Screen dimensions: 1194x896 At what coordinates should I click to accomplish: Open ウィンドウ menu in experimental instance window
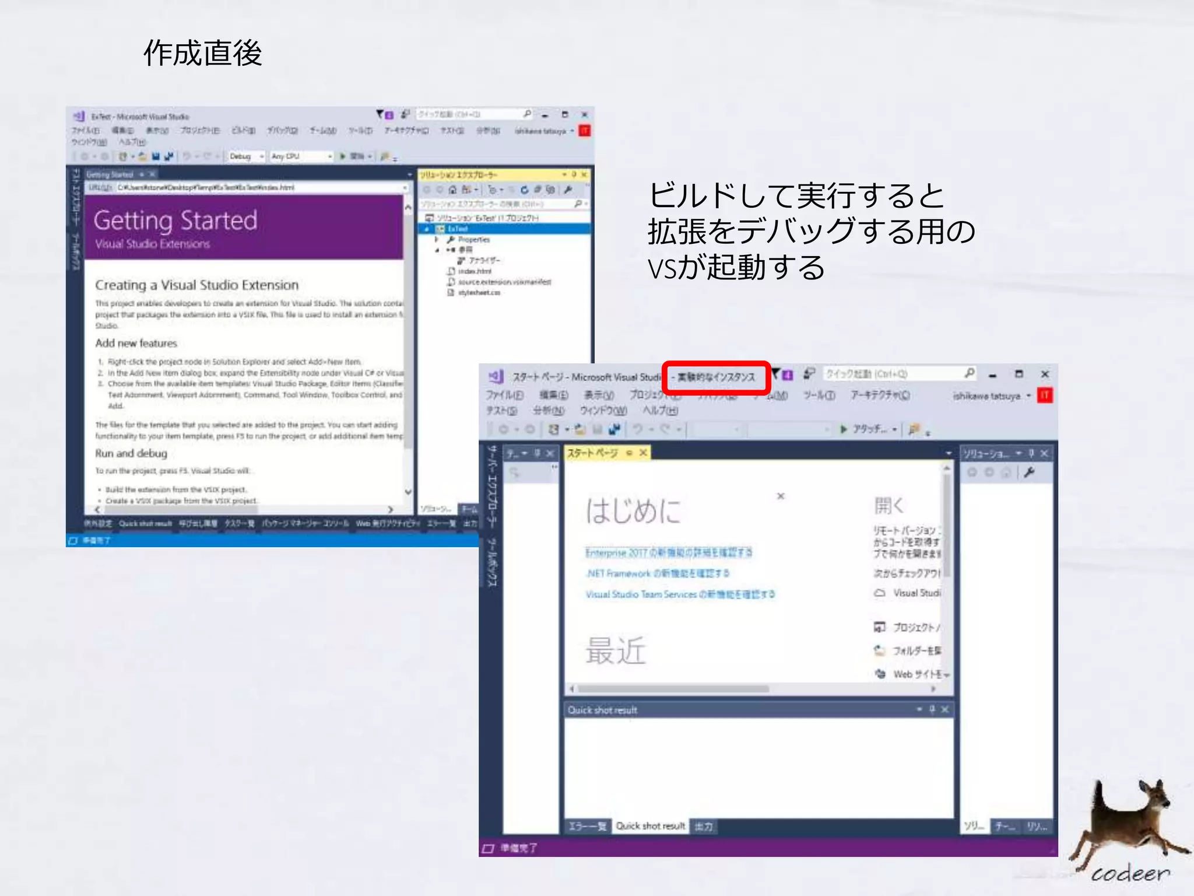pyautogui.click(x=603, y=411)
